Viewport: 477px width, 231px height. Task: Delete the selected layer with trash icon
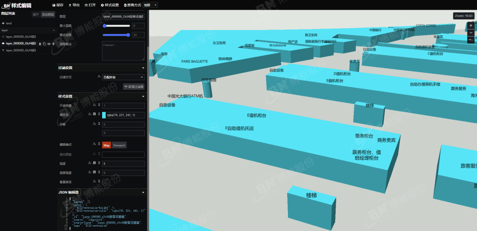(x=40, y=44)
